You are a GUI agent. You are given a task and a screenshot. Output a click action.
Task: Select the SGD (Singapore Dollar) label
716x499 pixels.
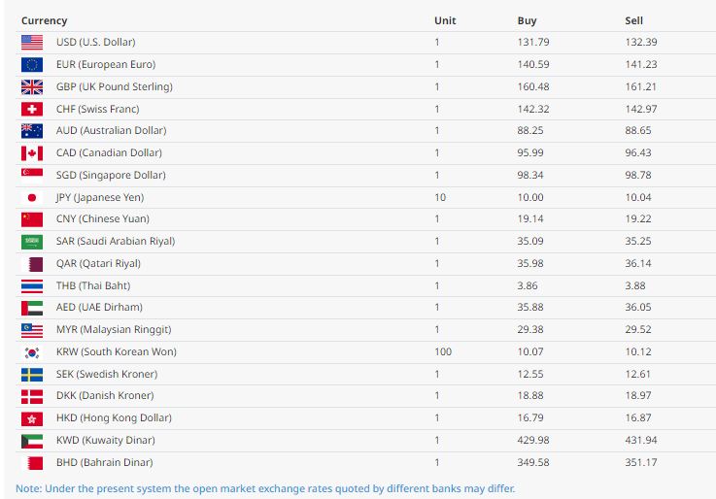tap(111, 175)
